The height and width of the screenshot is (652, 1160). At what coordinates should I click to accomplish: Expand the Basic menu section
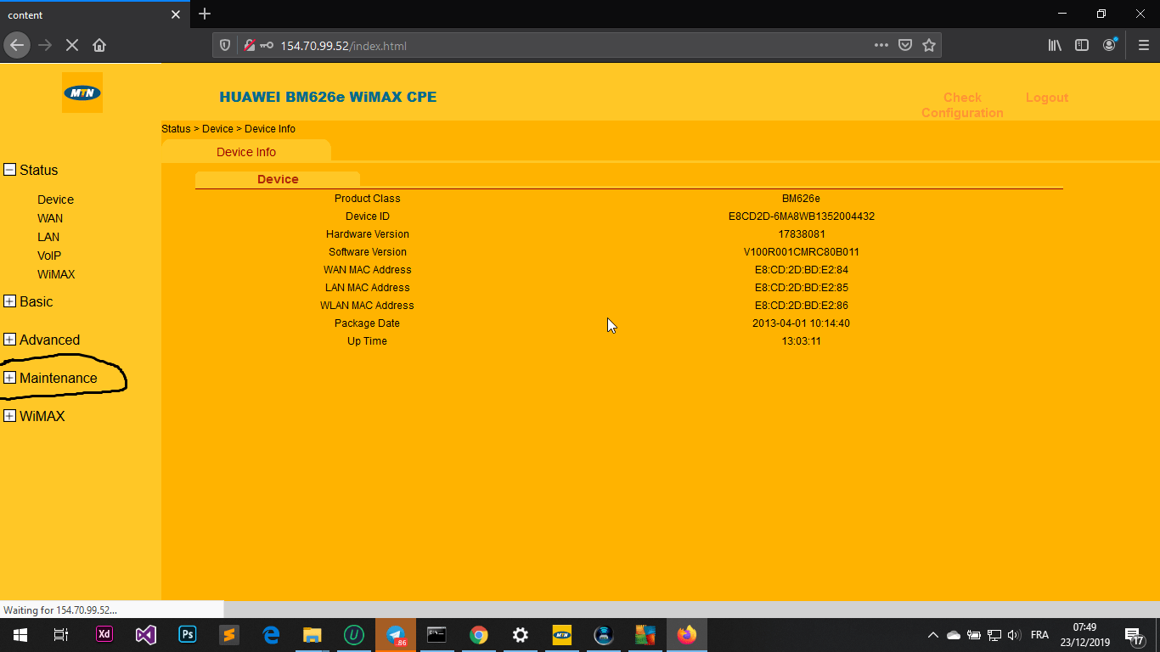[10, 301]
